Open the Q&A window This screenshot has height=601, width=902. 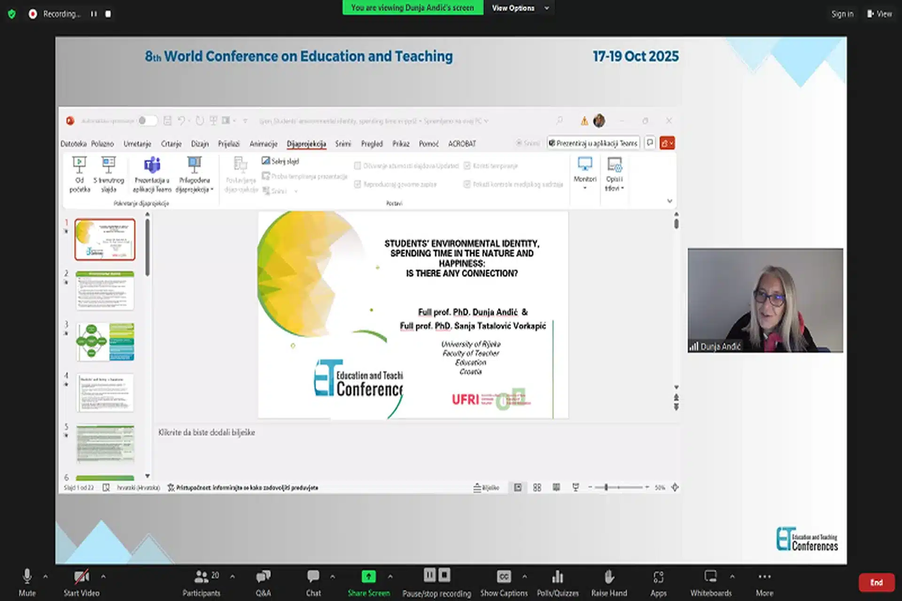click(263, 577)
